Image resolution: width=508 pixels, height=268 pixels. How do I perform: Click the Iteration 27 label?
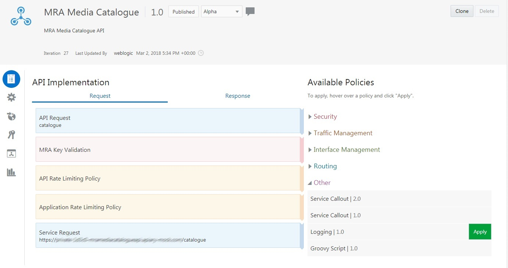click(x=56, y=53)
